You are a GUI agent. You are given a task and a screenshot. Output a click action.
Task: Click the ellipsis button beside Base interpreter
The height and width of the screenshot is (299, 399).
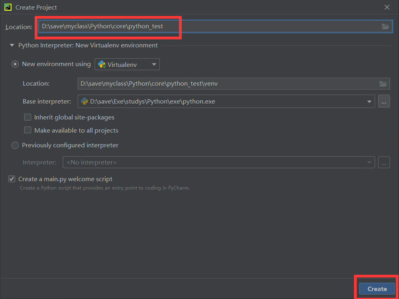click(384, 102)
